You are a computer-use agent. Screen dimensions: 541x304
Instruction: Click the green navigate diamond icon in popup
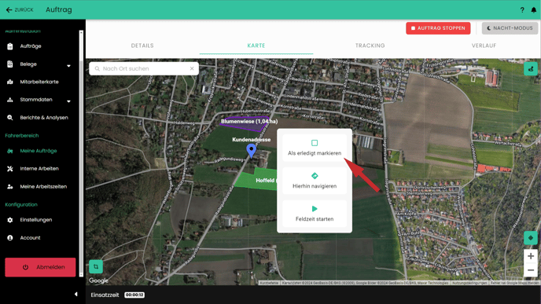click(x=315, y=176)
